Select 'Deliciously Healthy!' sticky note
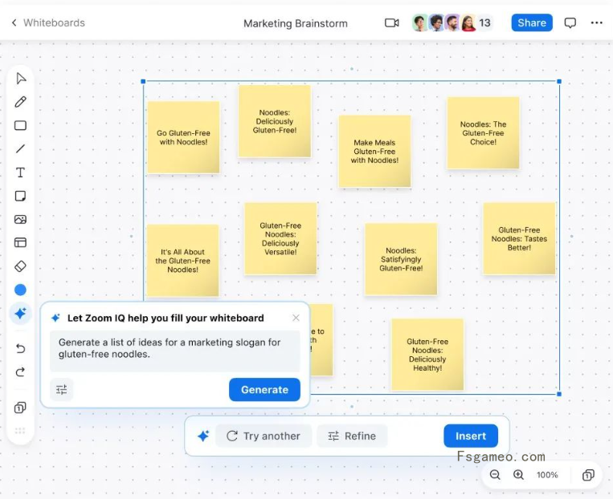This screenshot has width=613, height=499. (x=427, y=355)
